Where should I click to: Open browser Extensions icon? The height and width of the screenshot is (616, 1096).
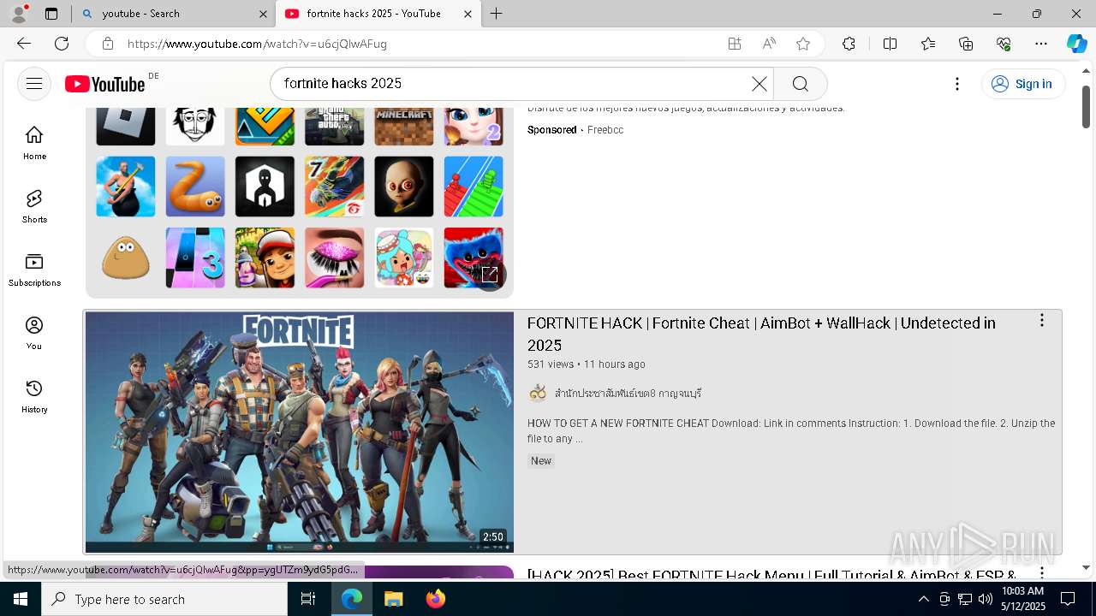(849, 44)
